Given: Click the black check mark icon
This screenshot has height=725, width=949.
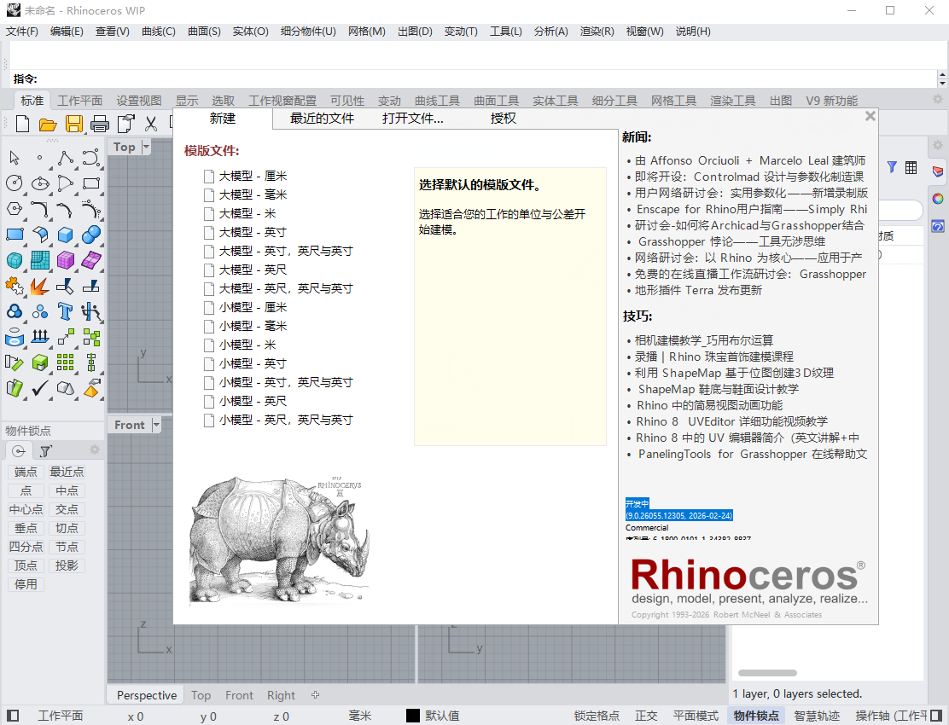Looking at the screenshot, I should coord(40,387).
